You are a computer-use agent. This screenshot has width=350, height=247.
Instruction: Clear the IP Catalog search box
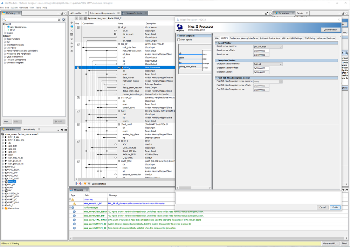click(59, 20)
